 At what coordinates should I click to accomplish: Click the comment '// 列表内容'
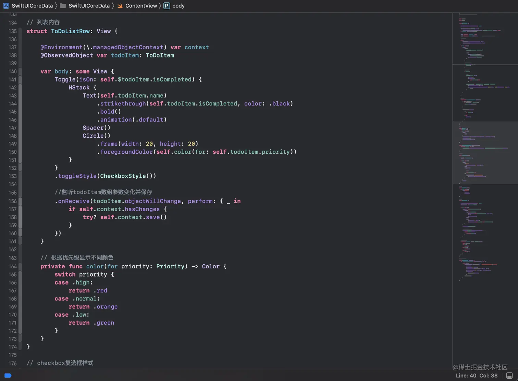point(43,22)
